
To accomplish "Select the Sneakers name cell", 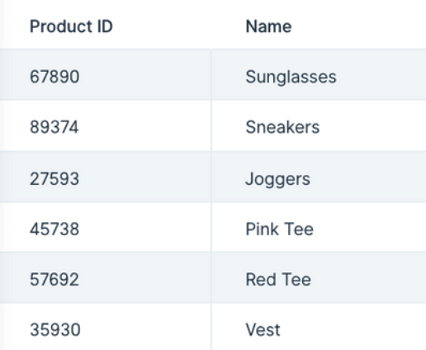I will tap(319, 125).
